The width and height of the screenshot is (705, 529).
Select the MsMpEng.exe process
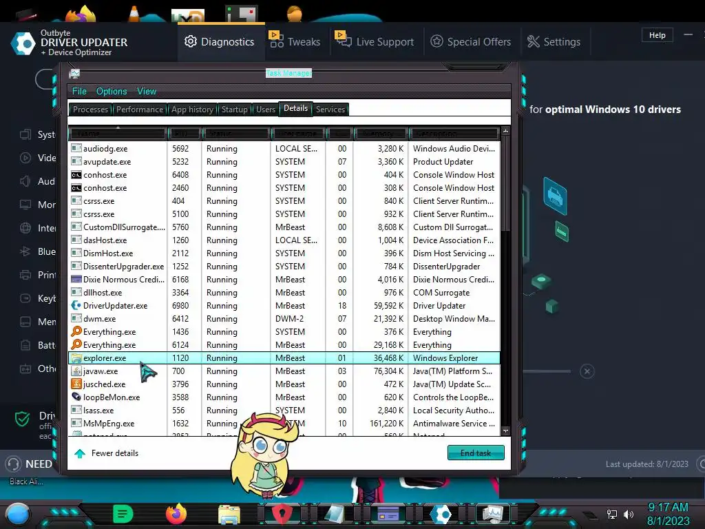point(284,424)
